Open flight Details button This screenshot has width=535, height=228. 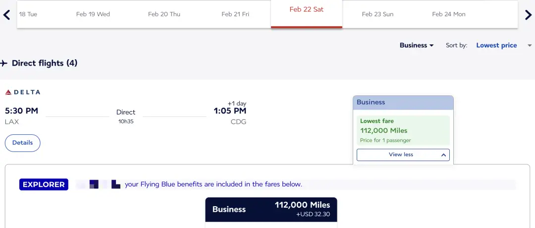(23, 143)
